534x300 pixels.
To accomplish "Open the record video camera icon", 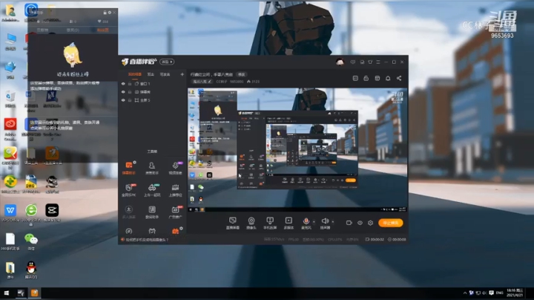I will pyautogui.click(x=349, y=223).
